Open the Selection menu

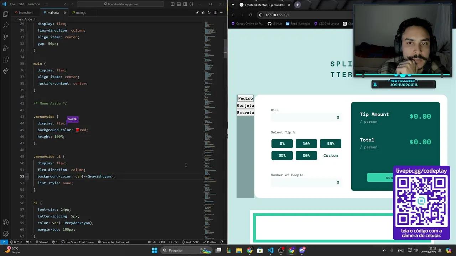click(33, 4)
